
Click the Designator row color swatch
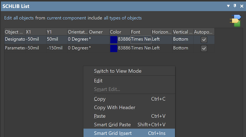tap(114, 39)
